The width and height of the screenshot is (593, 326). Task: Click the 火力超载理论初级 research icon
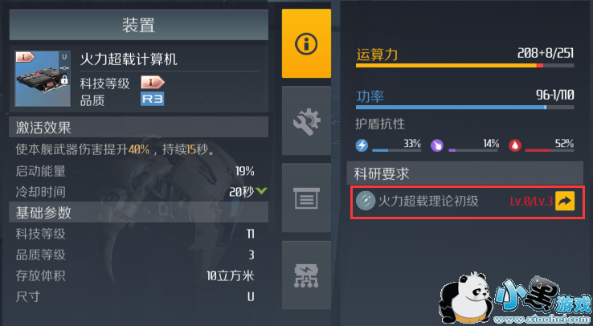(366, 201)
